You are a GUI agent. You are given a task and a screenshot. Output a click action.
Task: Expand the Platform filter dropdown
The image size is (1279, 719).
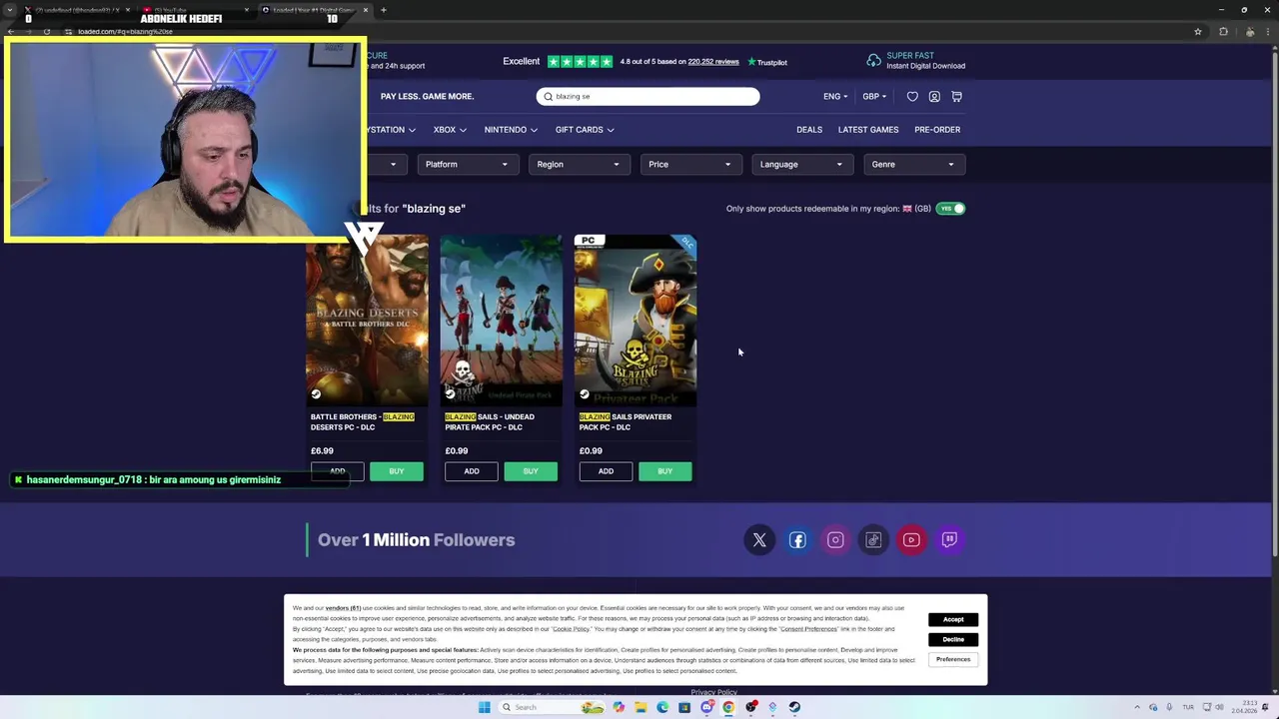[x=467, y=165]
